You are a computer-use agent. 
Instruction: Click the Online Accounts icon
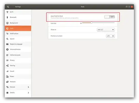pyautogui.click(x=7, y=55)
